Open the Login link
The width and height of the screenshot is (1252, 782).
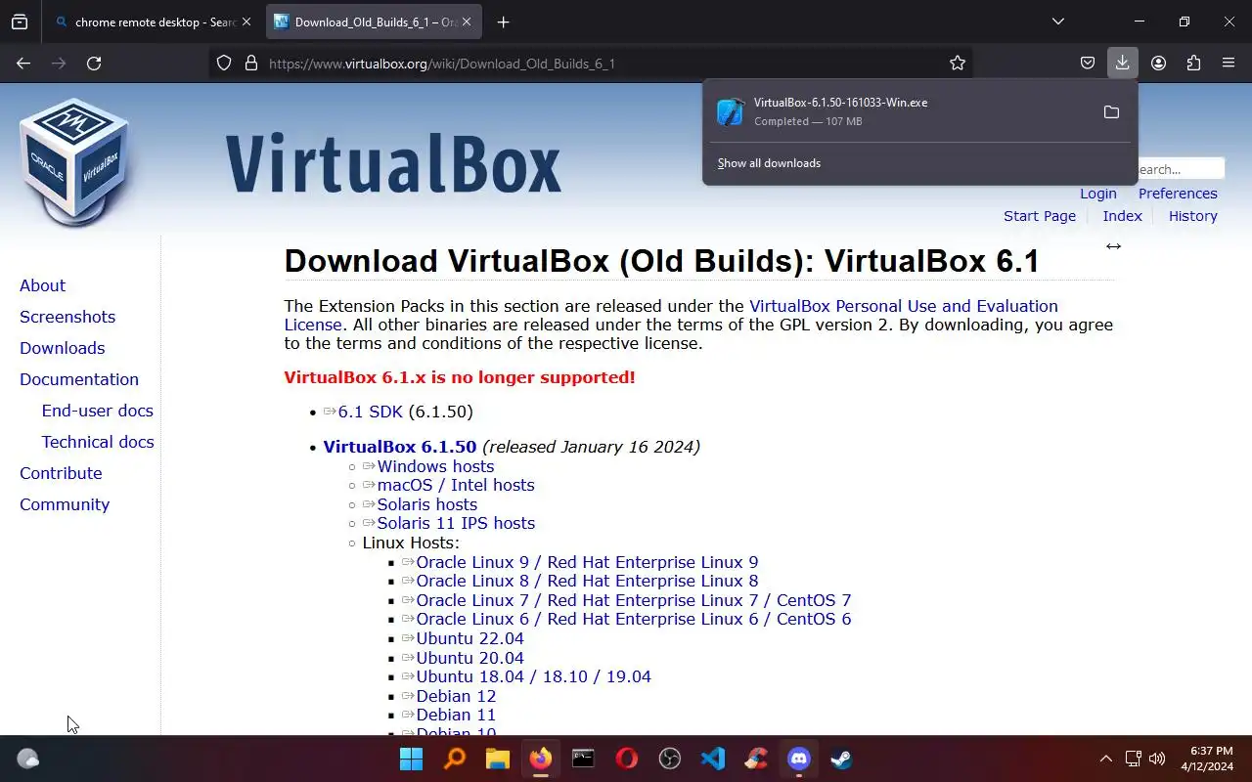coord(1098,194)
